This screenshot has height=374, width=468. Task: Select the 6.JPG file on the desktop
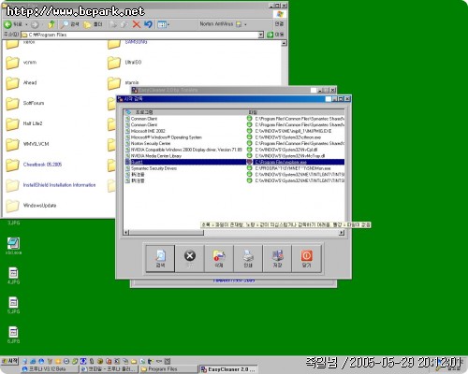[x=13, y=335]
